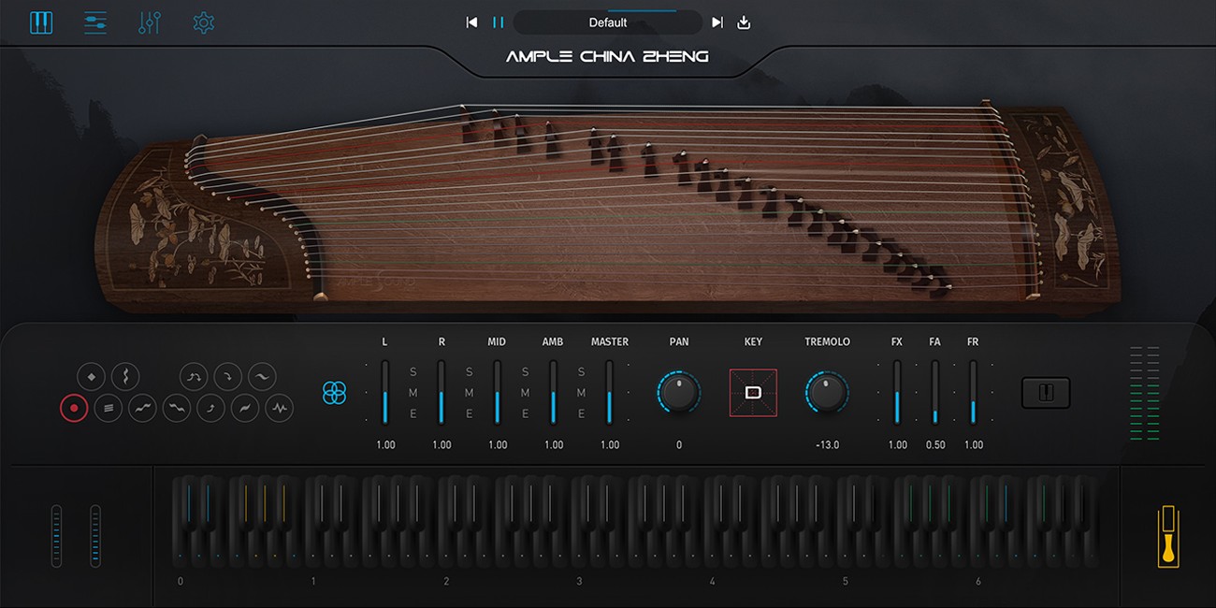The height and width of the screenshot is (608, 1216).
Task: Click the KEY XY pad handle
Action: pyautogui.click(x=753, y=393)
